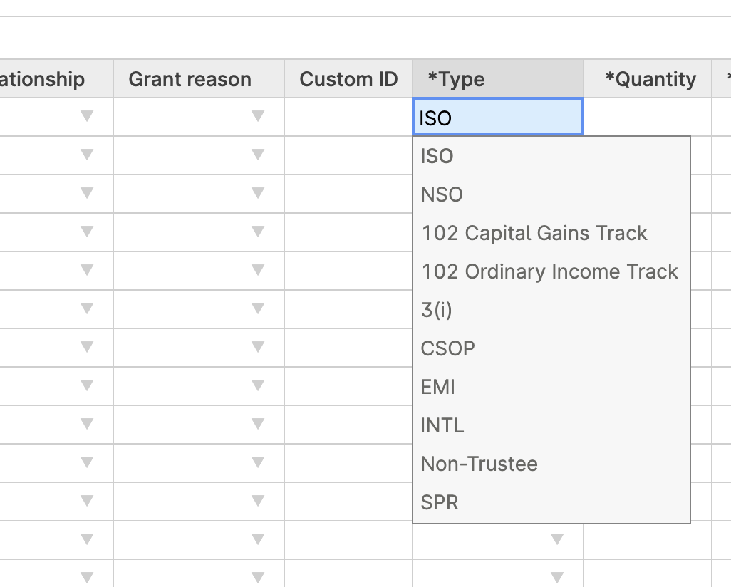Select CSOP from the type list
The image size is (731, 587).
tap(447, 348)
